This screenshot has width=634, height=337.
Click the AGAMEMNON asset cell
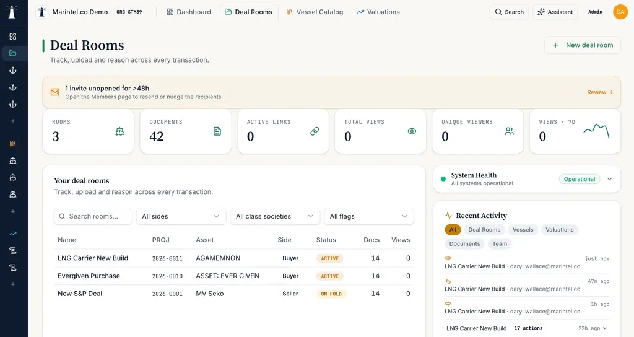pos(218,258)
